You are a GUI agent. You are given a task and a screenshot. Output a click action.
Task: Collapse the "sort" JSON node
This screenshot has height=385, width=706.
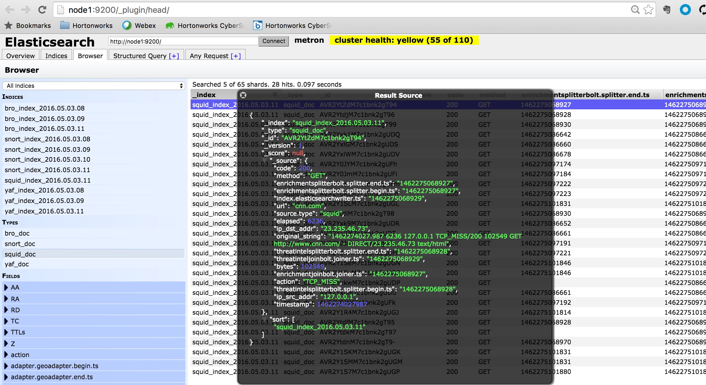coord(265,319)
